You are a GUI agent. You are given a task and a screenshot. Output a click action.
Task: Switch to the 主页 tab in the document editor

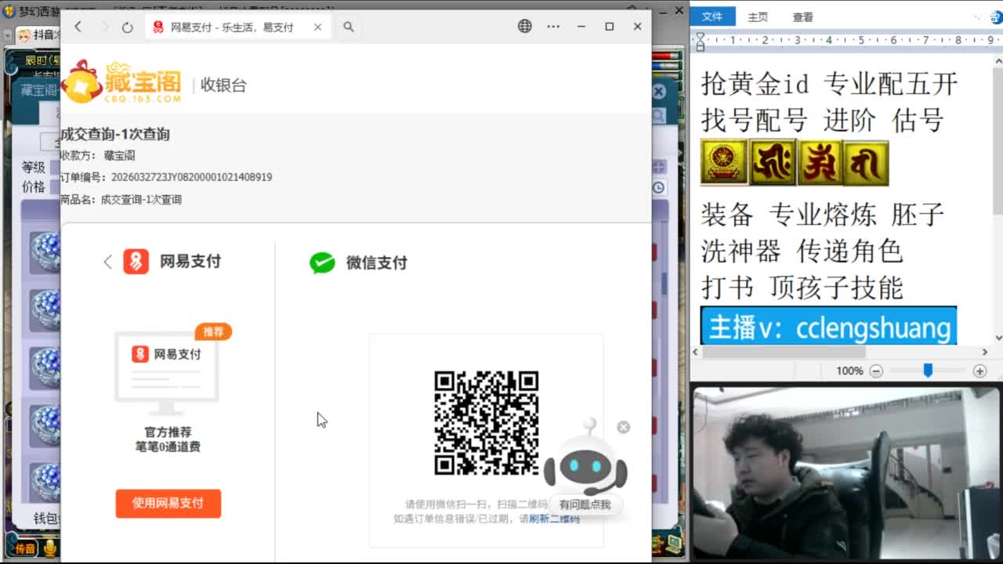pyautogui.click(x=758, y=16)
